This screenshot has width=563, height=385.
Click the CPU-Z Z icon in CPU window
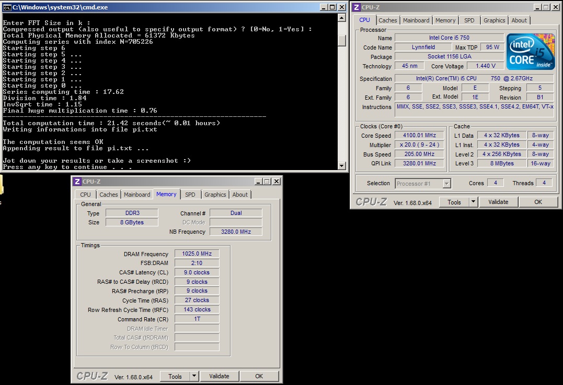[356, 7]
